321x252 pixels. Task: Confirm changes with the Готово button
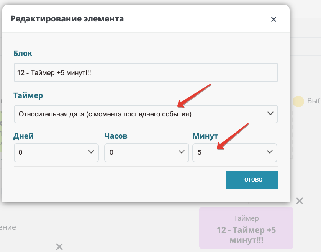[x=252, y=180]
